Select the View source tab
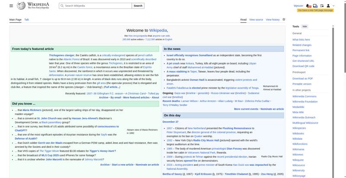 pyautogui.click(x=256, y=20)
